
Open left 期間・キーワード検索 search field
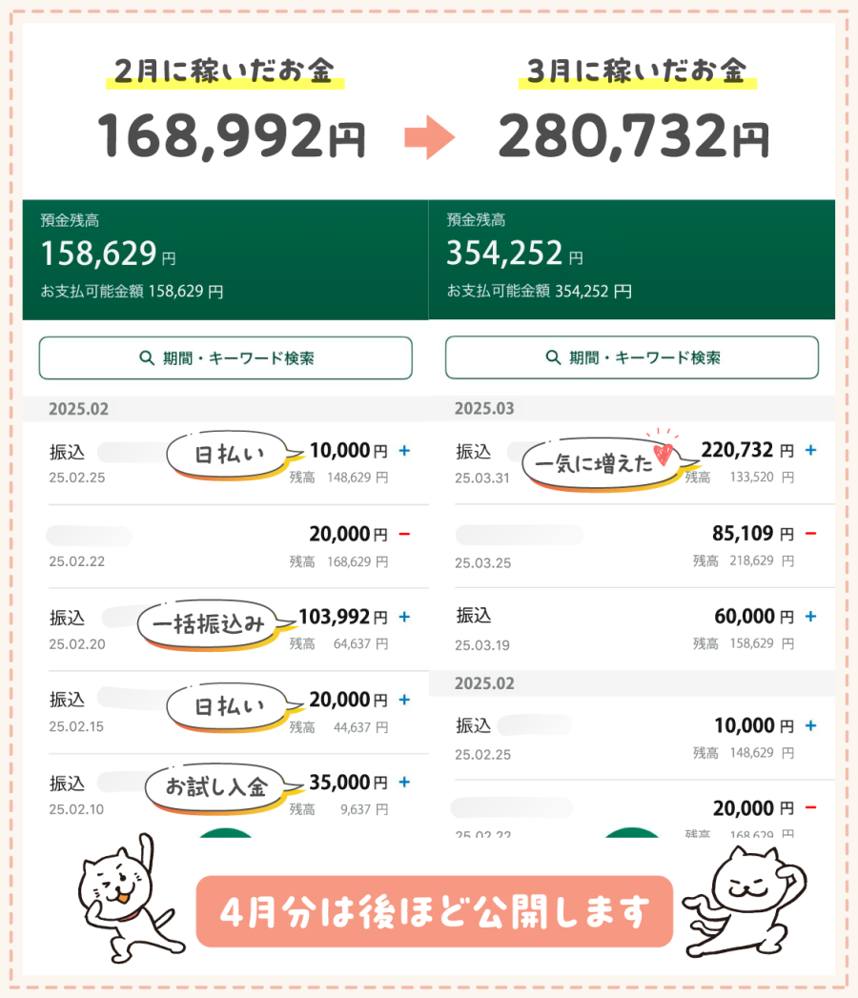pyautogui.click(x=225, y=357)
